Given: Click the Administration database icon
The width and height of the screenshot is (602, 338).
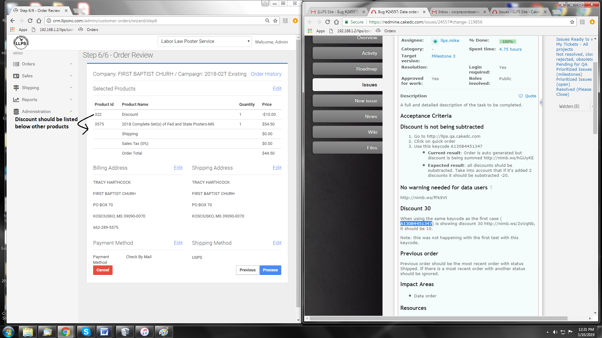Looking at the screenshot, I should click(x=16, y=112).
